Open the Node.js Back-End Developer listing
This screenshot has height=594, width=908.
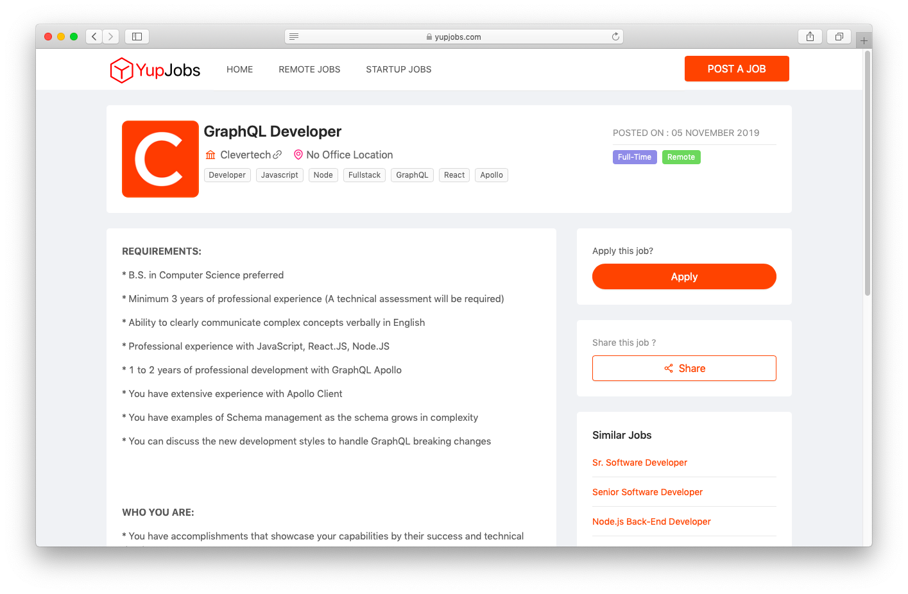[651, 522]
